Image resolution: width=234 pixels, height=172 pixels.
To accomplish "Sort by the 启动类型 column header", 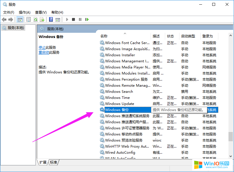I will 190,36.
